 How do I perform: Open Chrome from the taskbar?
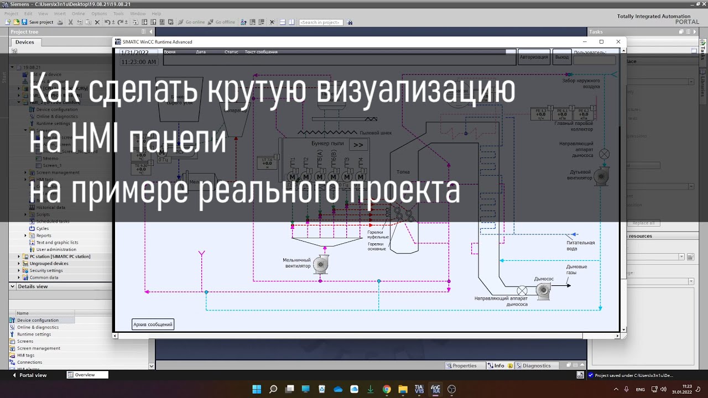pyautogui.click(x=387, y=389)
